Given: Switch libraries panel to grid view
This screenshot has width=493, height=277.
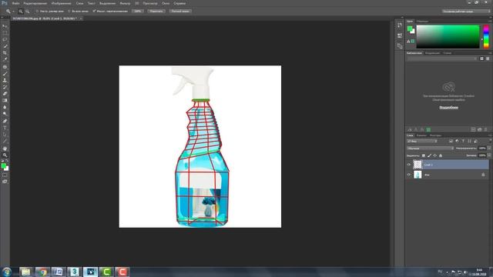Looking at the screenshot, I should tap(481, 58).
